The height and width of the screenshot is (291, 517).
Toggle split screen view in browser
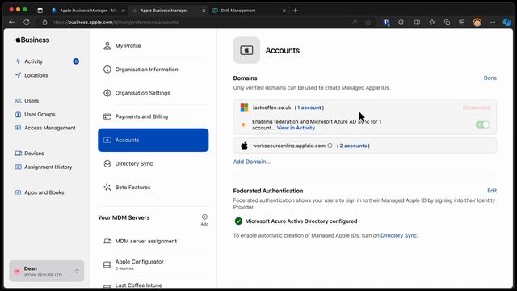[417, 23]
